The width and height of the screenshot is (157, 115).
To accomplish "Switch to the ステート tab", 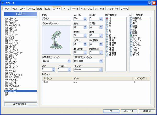I will tap(75, 9).
